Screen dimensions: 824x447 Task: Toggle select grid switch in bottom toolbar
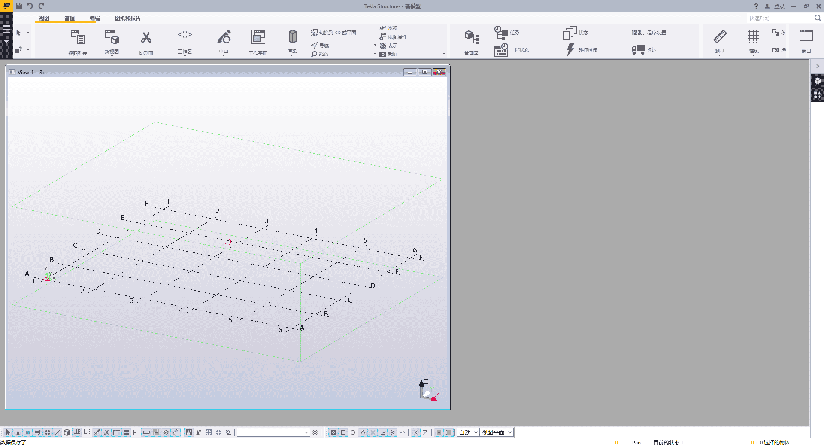[x=77, y=432]
